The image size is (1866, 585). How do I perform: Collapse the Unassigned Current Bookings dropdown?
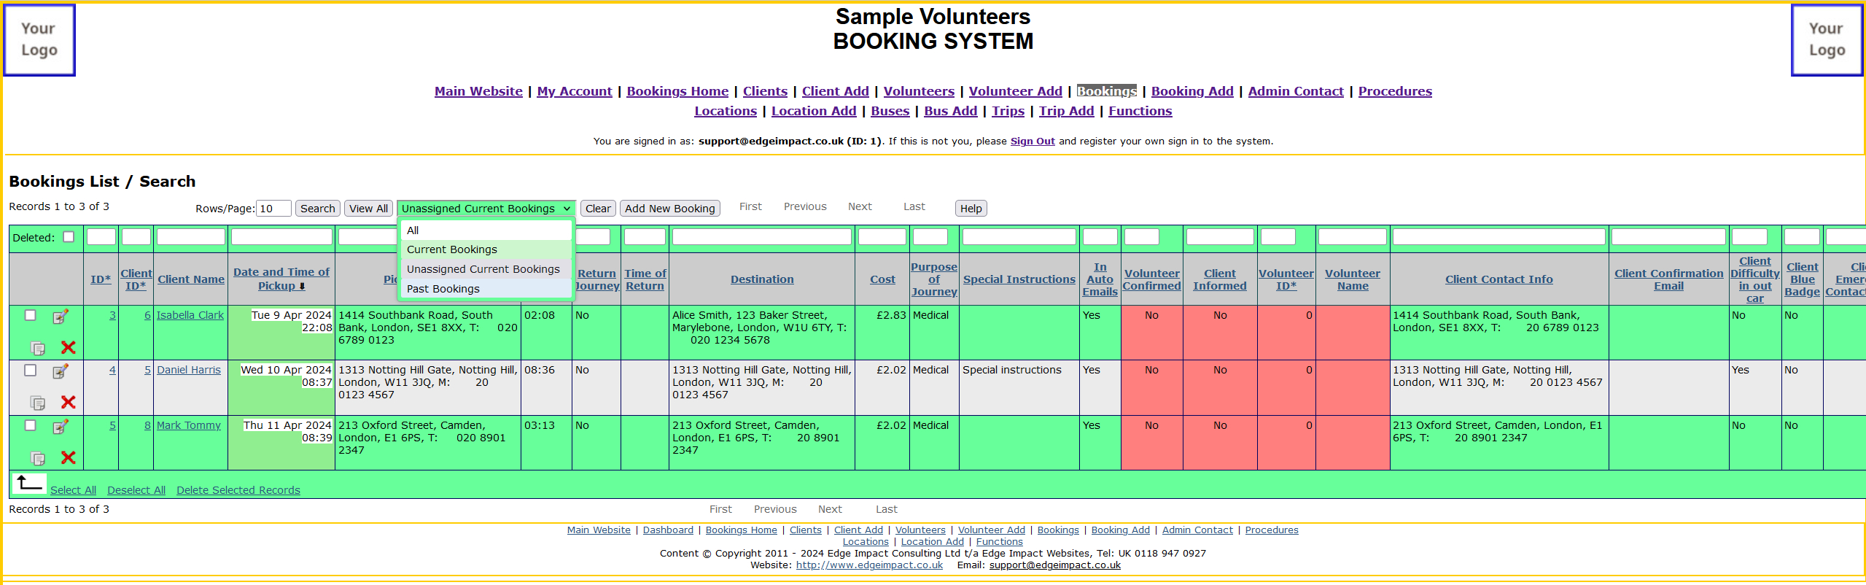click(486, 209)
